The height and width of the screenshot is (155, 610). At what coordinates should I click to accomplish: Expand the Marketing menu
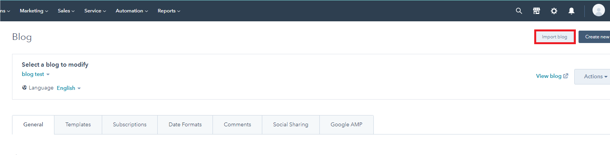pos(34,11)
